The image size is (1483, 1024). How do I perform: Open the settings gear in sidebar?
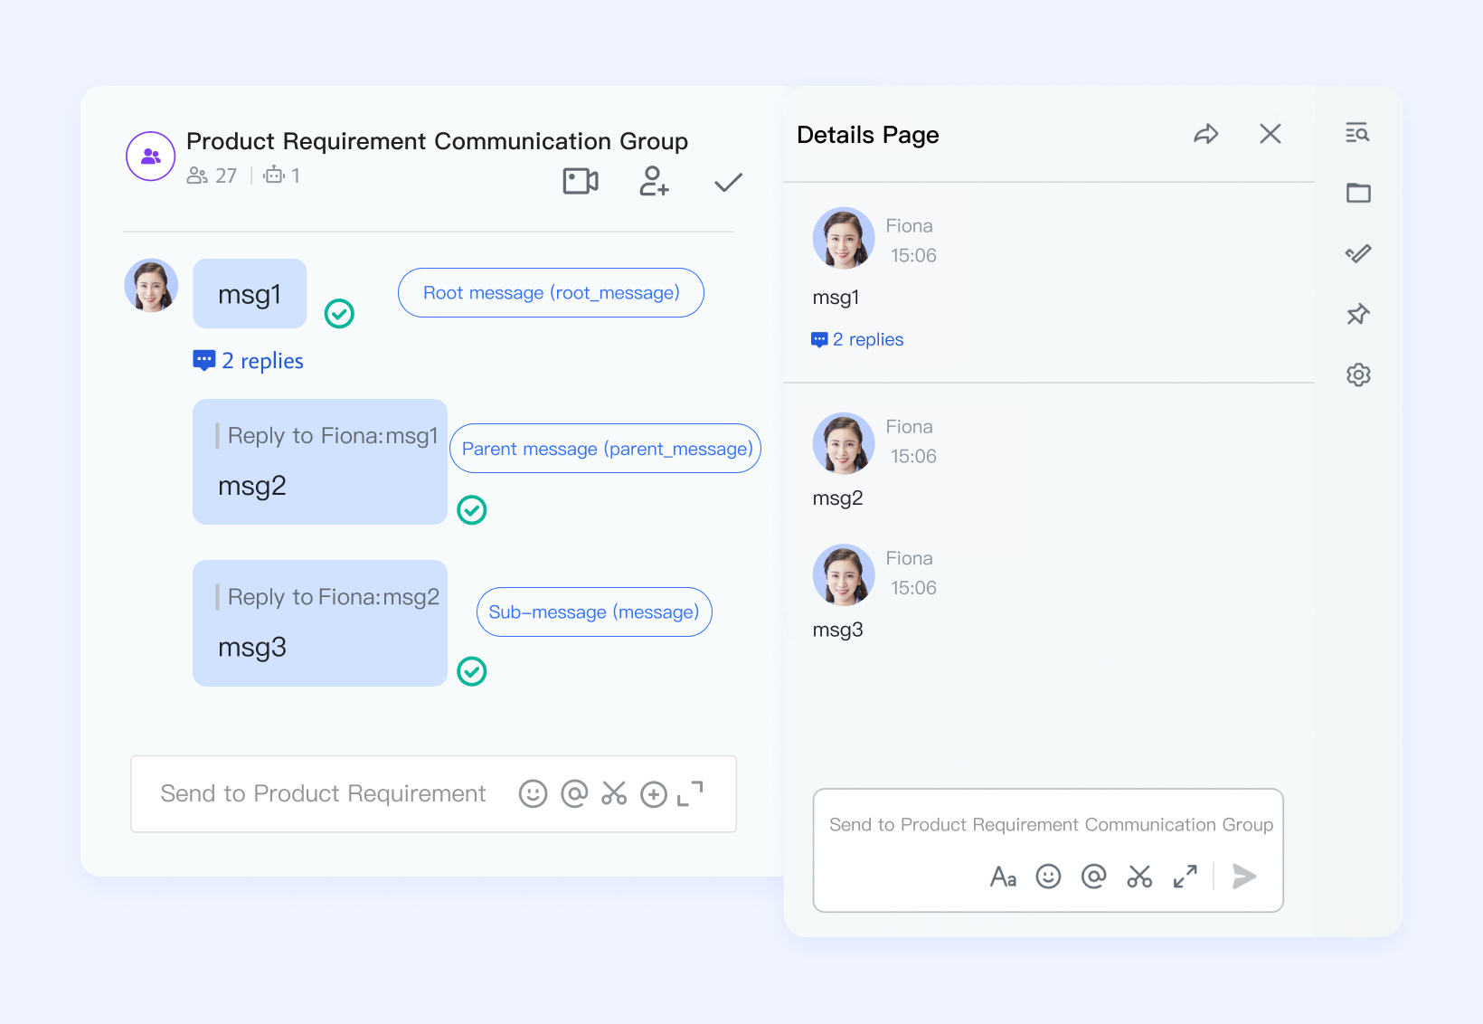click(1357, 375)
